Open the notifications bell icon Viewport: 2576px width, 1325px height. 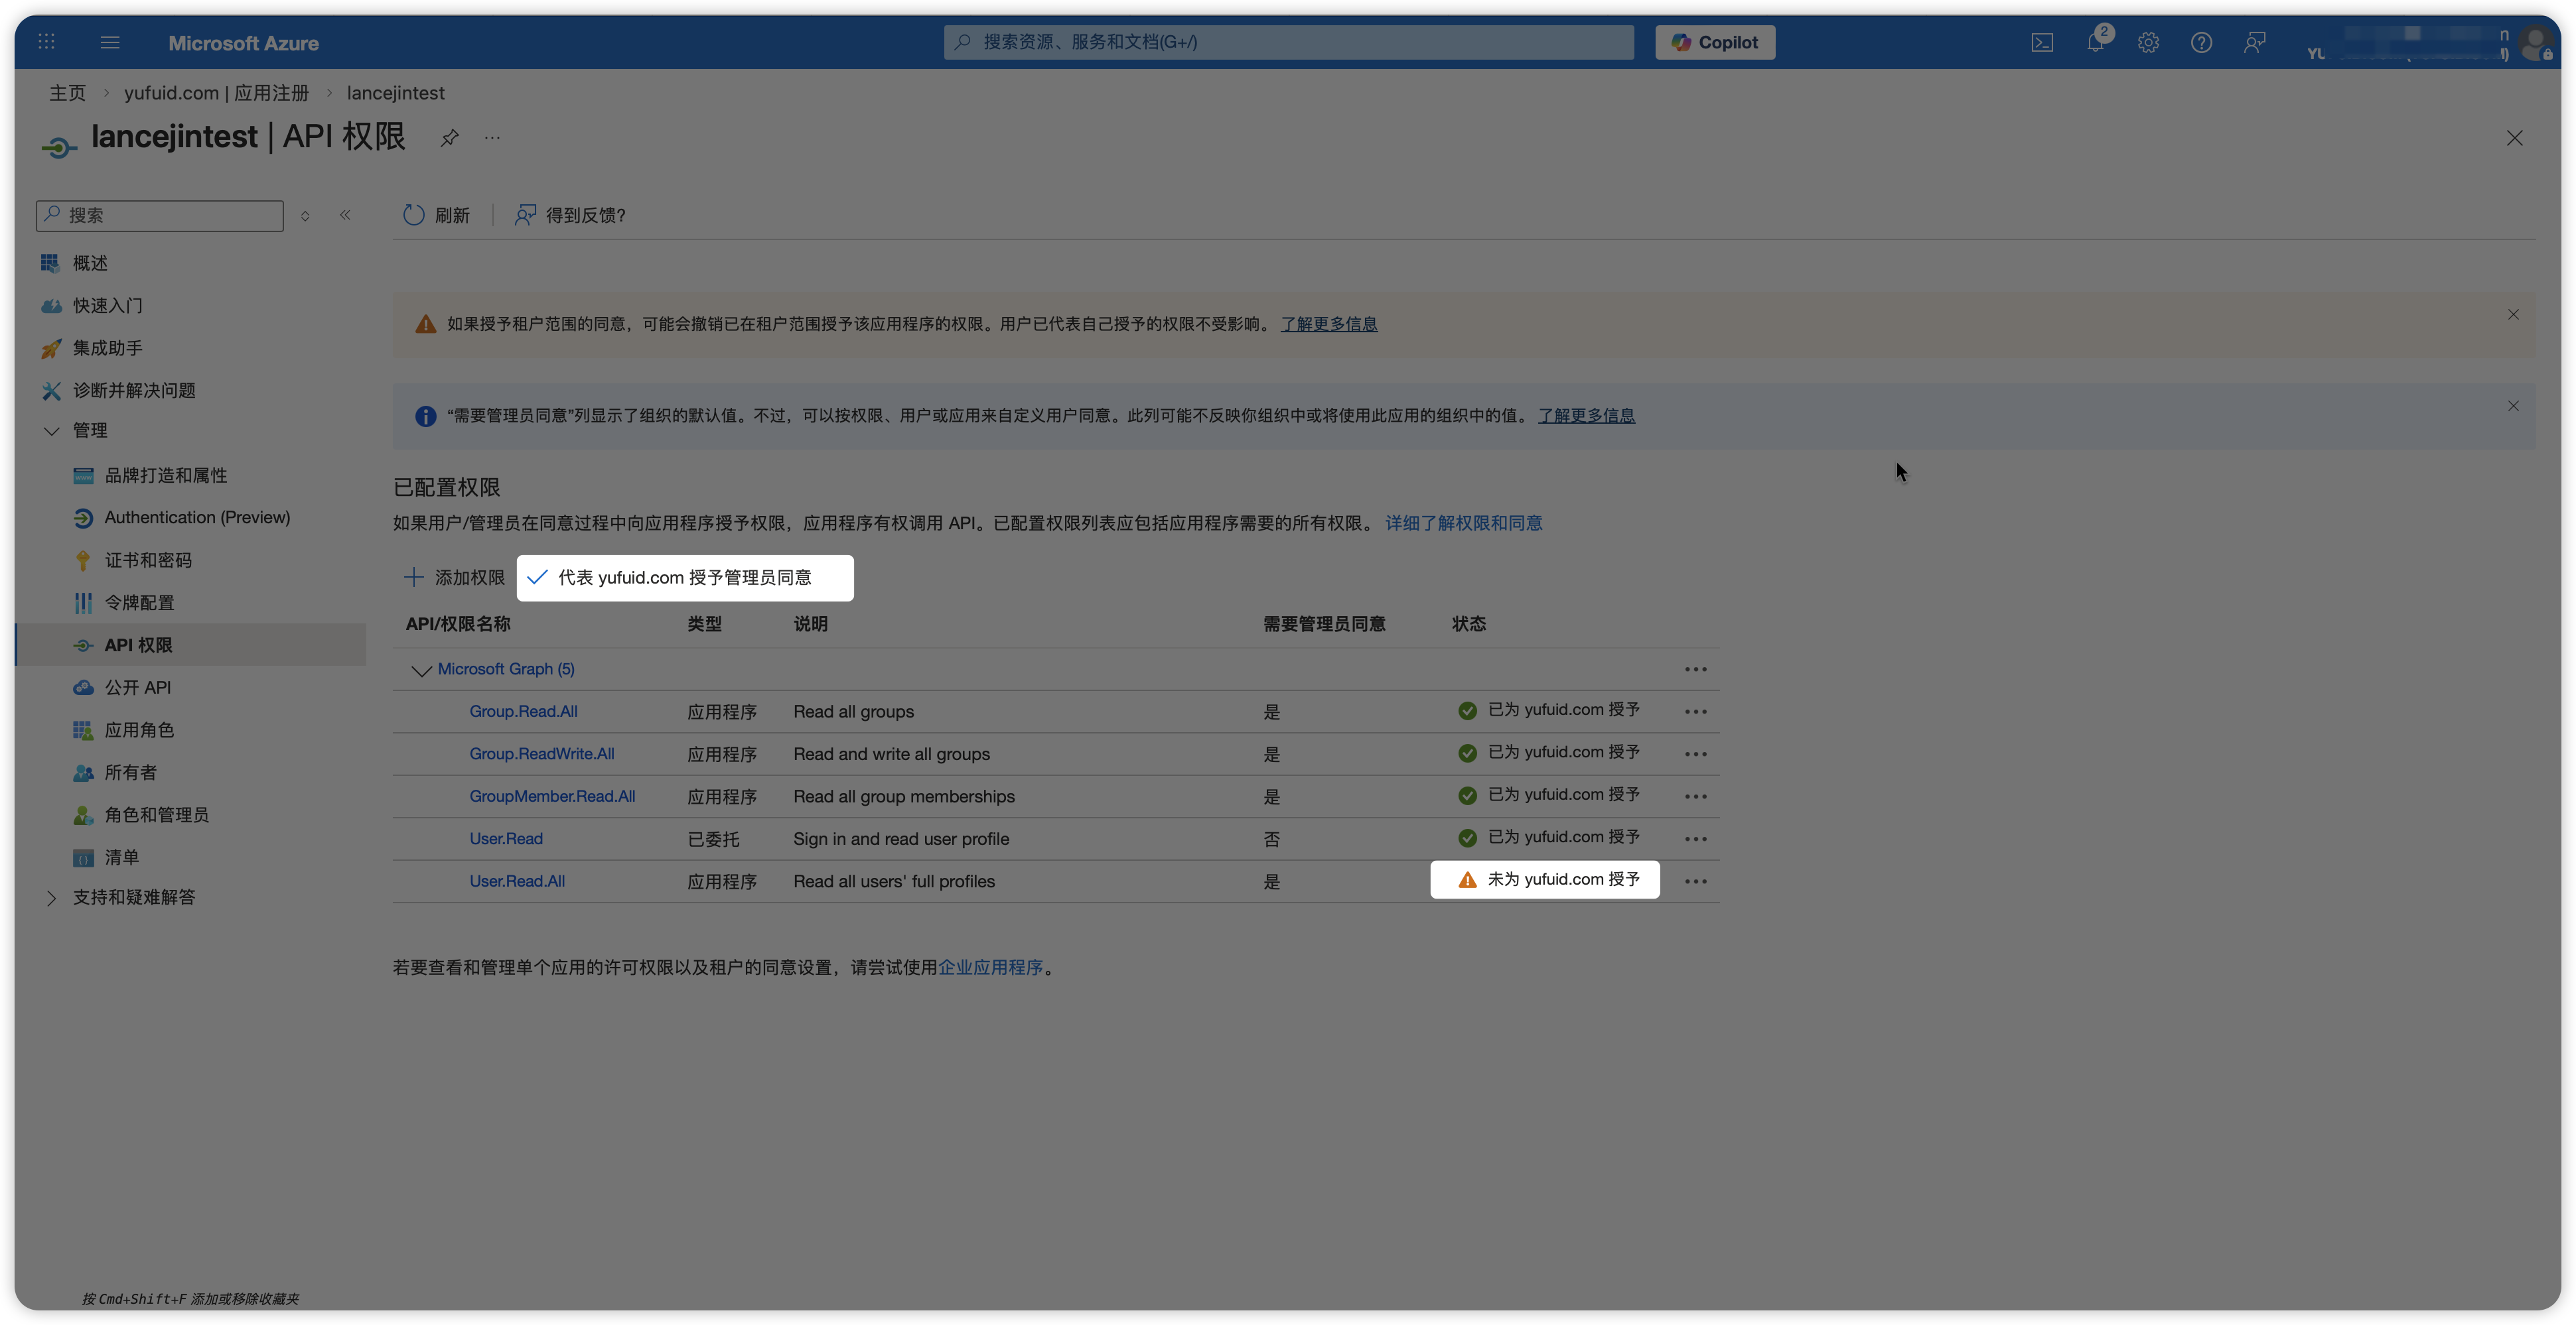coord(2095,43)
